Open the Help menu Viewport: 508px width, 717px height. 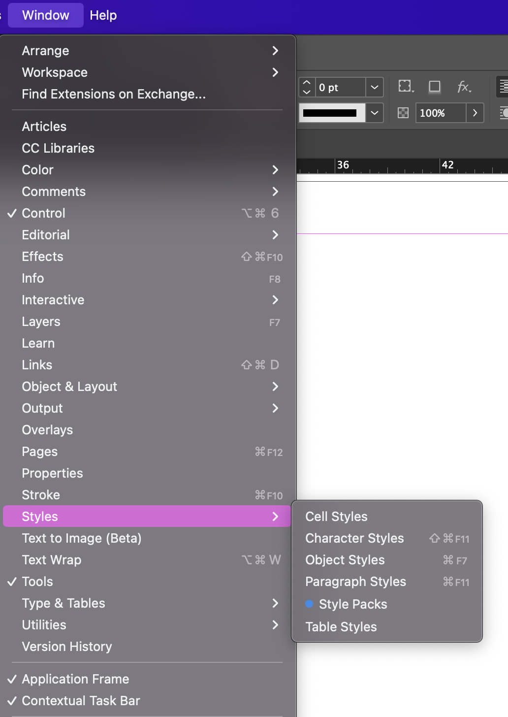click(103, 15)
